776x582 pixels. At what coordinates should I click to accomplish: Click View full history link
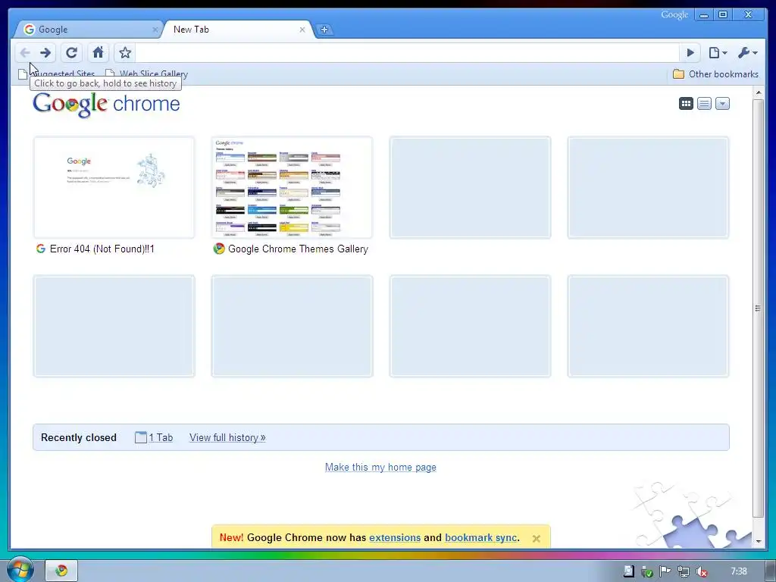click(227, 437)
